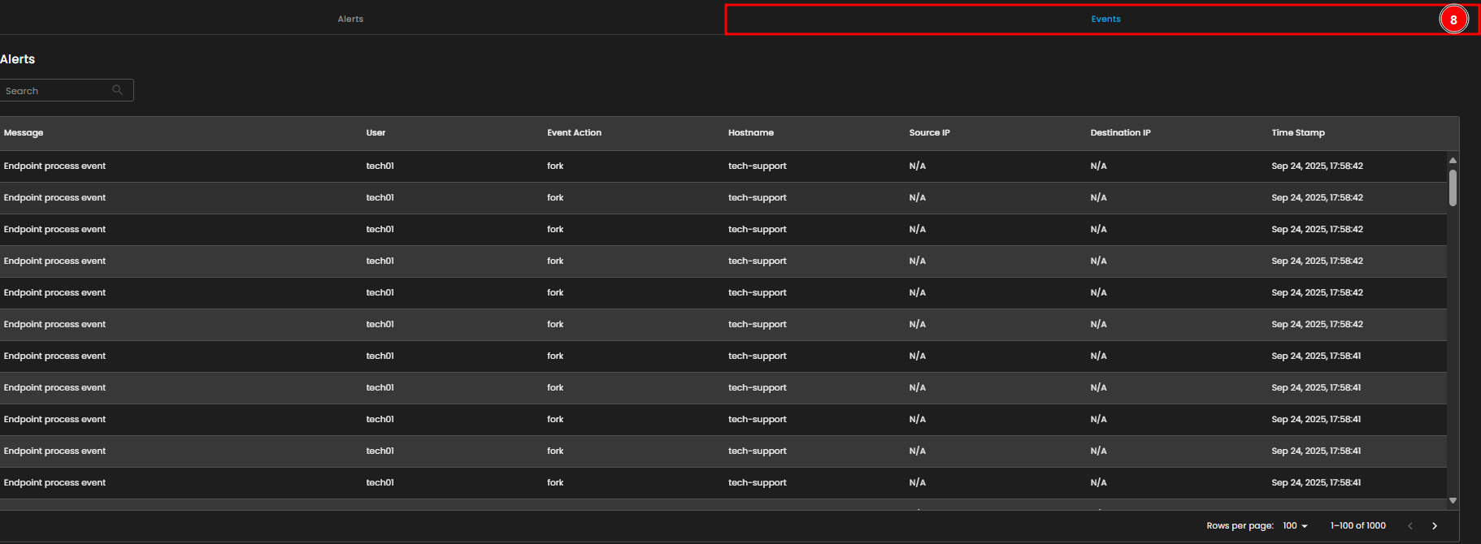Open the Rows per page dropdown

click(1295, 526)
